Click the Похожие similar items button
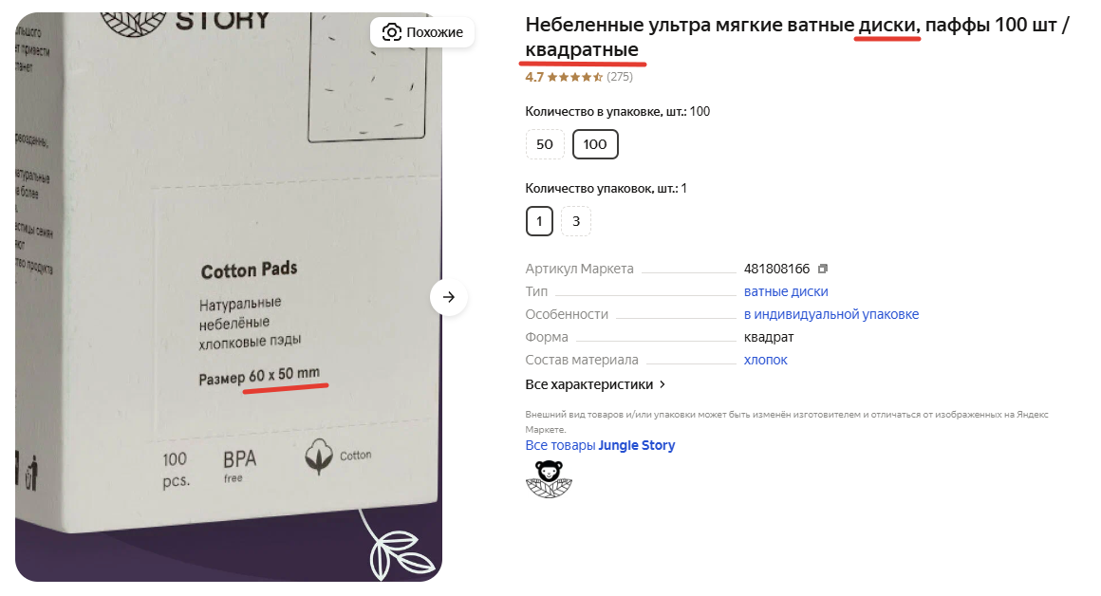The image size is (1101, 596). click(422, 32)
